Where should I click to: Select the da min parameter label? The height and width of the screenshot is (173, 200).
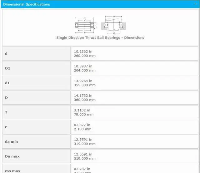click(12, 141)
